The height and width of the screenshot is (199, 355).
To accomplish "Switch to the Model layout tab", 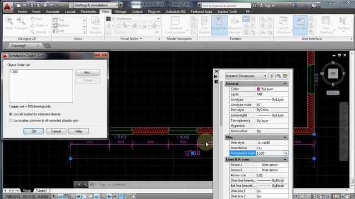I will [27, 191].
